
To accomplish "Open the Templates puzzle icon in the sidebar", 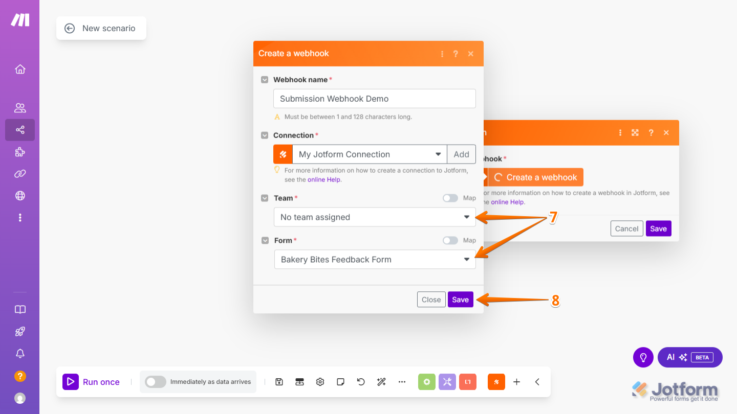I will pyautogui.click(x=19, y=152).
